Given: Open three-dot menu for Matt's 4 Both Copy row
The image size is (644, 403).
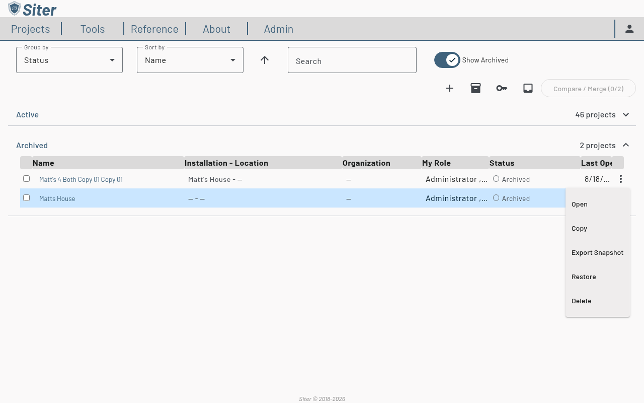Looking at the screenshot, I should pyautogui.click(x=621, y=179).
